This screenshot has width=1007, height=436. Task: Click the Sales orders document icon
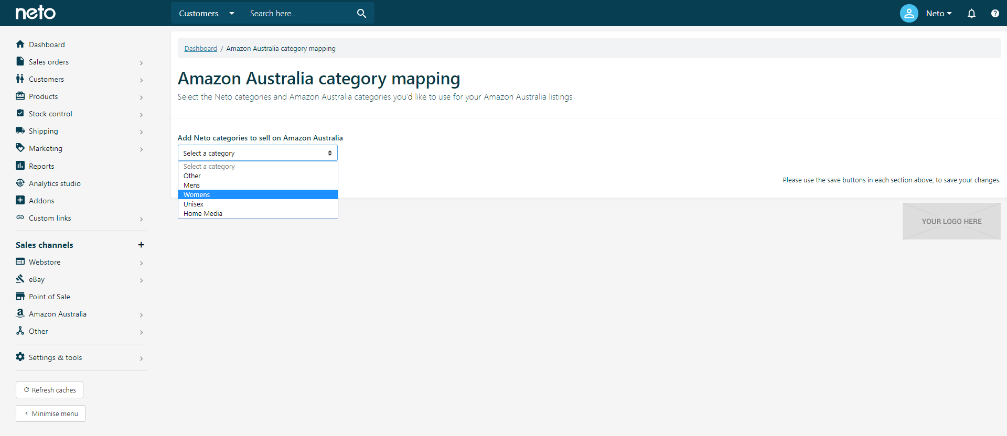[20, 61]
